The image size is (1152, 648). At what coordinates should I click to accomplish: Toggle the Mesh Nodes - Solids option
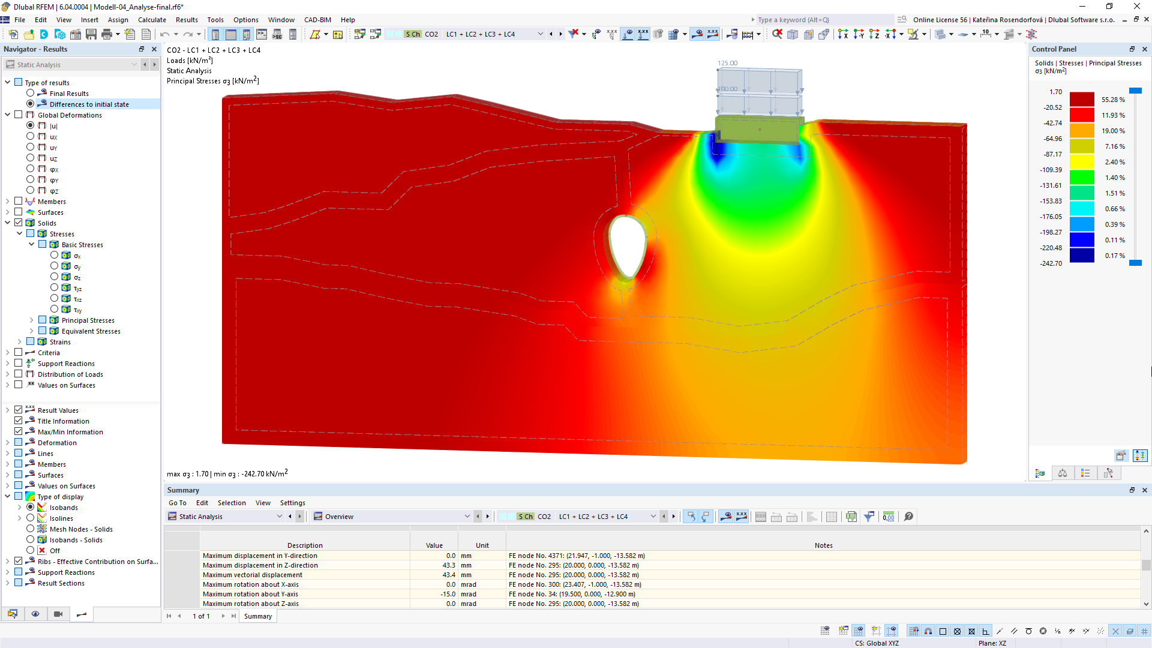click(x=29, y=529)
